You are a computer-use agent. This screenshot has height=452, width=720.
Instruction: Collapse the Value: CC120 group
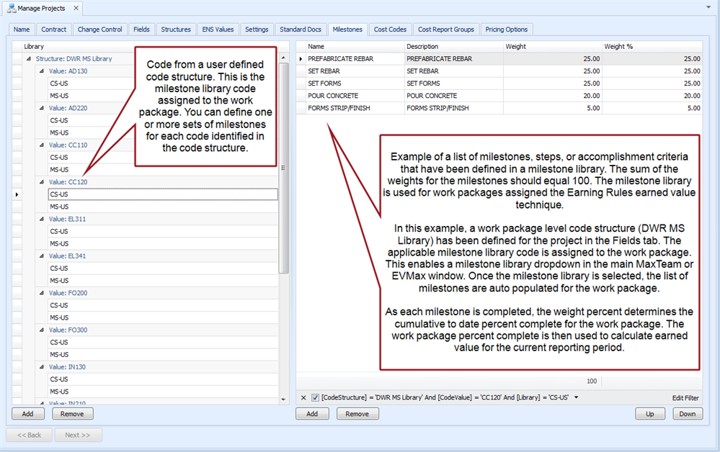pos(42,182)
